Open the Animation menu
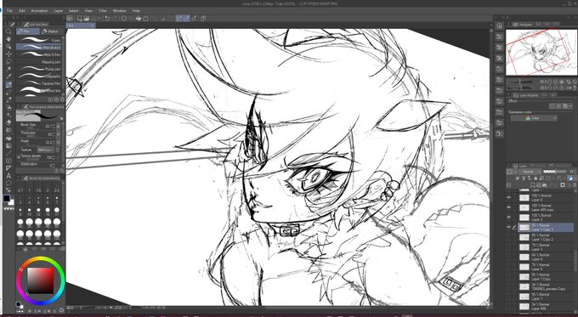 [x=39, y=11]
